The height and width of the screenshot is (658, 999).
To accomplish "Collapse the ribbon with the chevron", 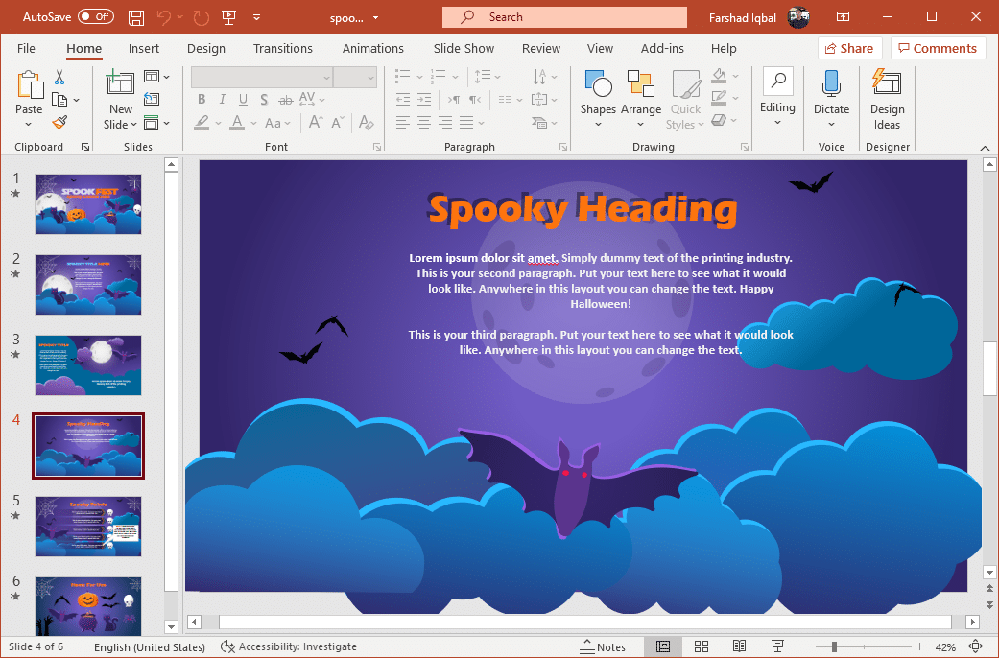I will click(985, 148).
